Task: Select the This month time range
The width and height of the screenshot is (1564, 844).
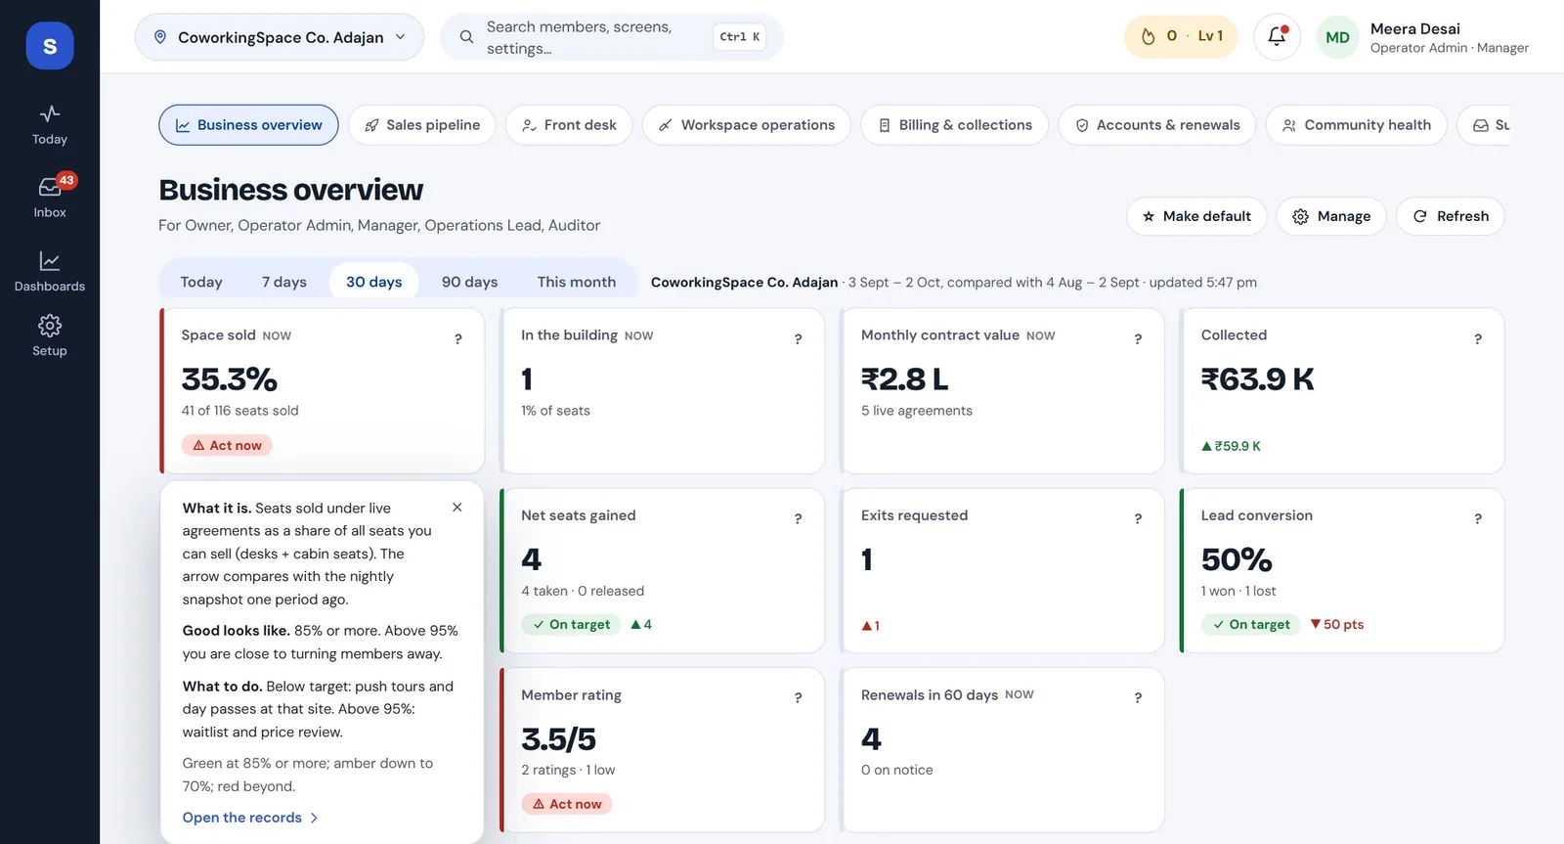Action: [577, 282]
